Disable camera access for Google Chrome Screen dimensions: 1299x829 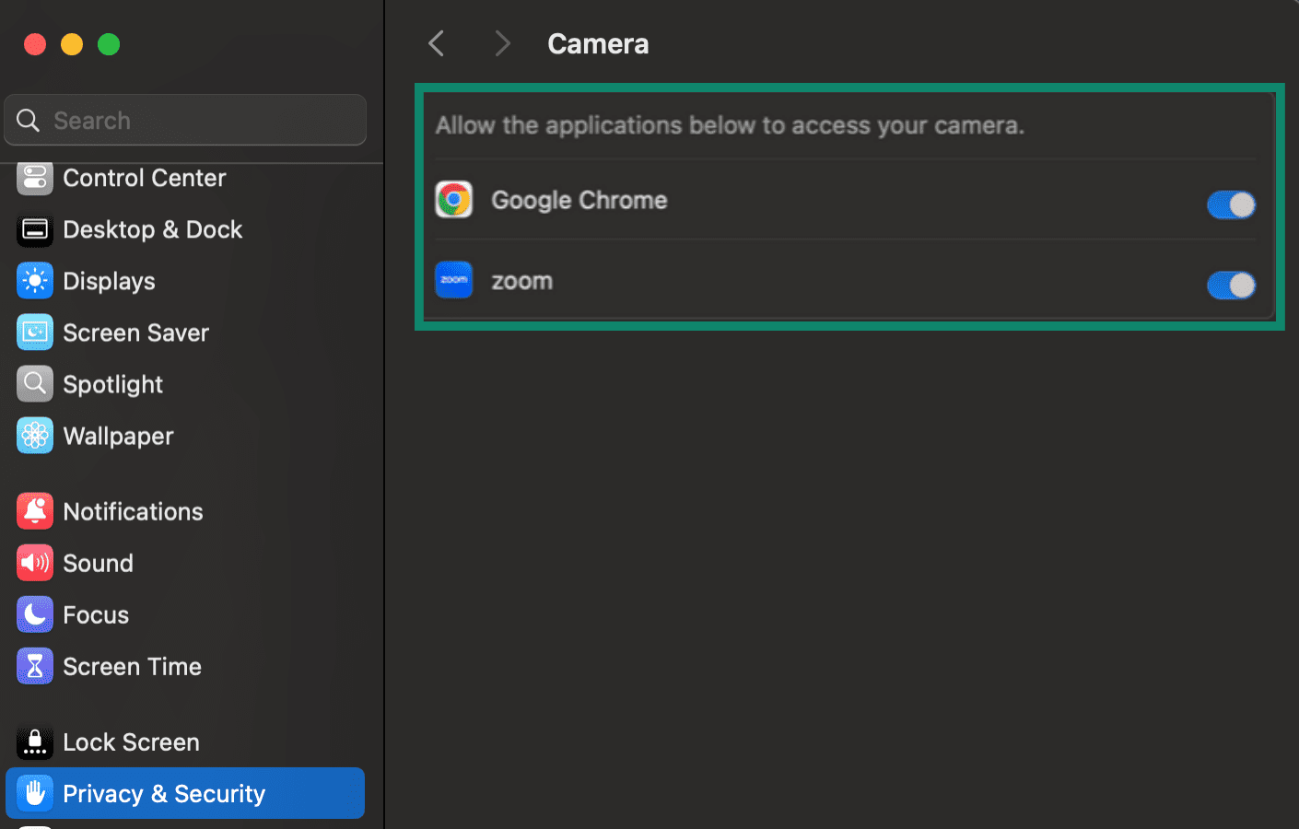point(1231,204)
